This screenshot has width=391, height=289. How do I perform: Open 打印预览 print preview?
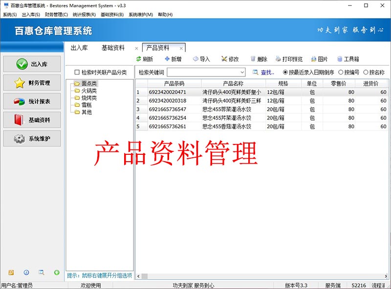point(289,59)
